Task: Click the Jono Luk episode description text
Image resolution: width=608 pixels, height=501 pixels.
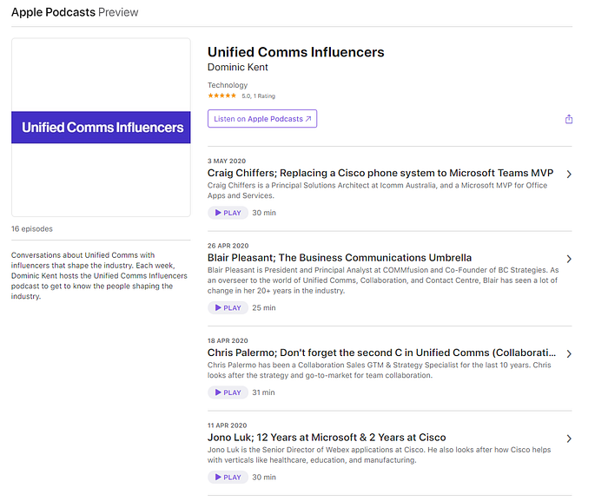Action: coord(380,455)
